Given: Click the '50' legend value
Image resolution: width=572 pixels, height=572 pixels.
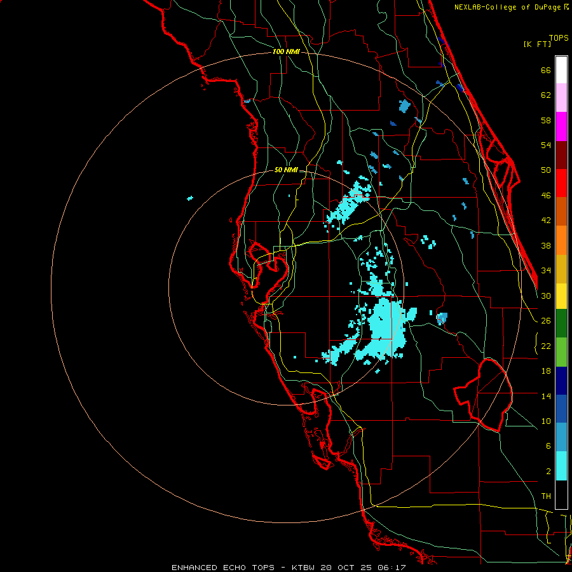Looking at the screenshot, I should 546,170.
